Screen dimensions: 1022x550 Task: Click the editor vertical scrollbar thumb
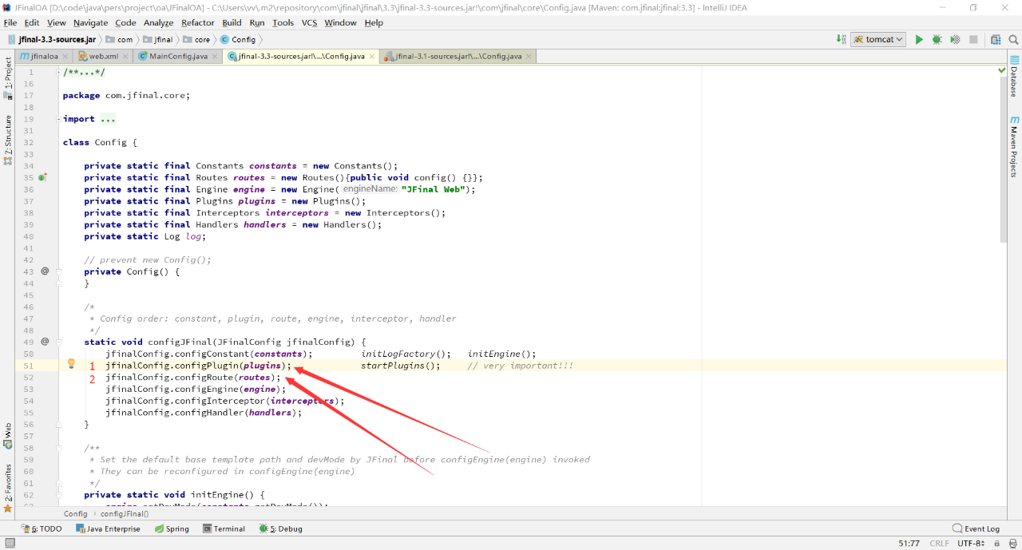pos(1003,160)
